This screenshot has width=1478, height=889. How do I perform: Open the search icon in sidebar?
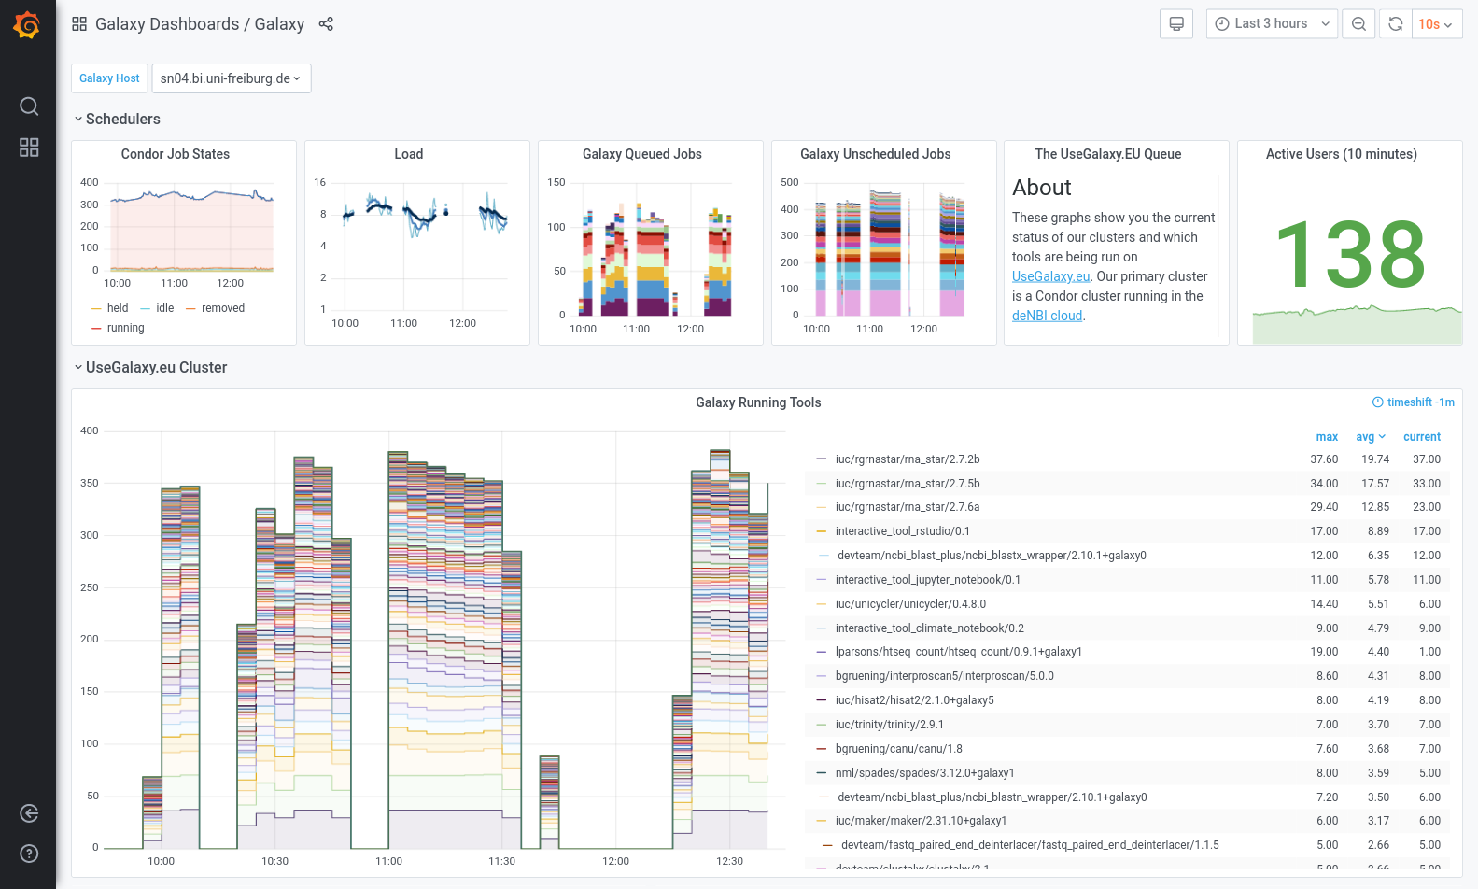click(29, 106)
